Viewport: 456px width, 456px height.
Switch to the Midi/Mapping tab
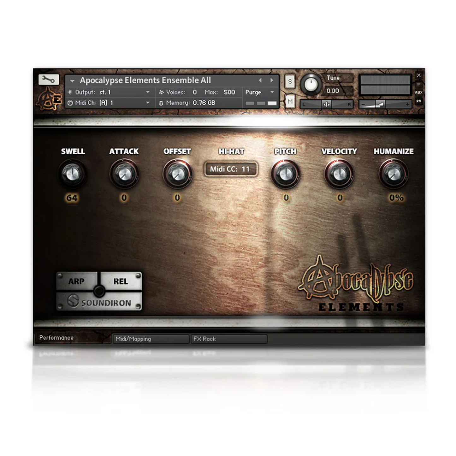tap(151, 339)
